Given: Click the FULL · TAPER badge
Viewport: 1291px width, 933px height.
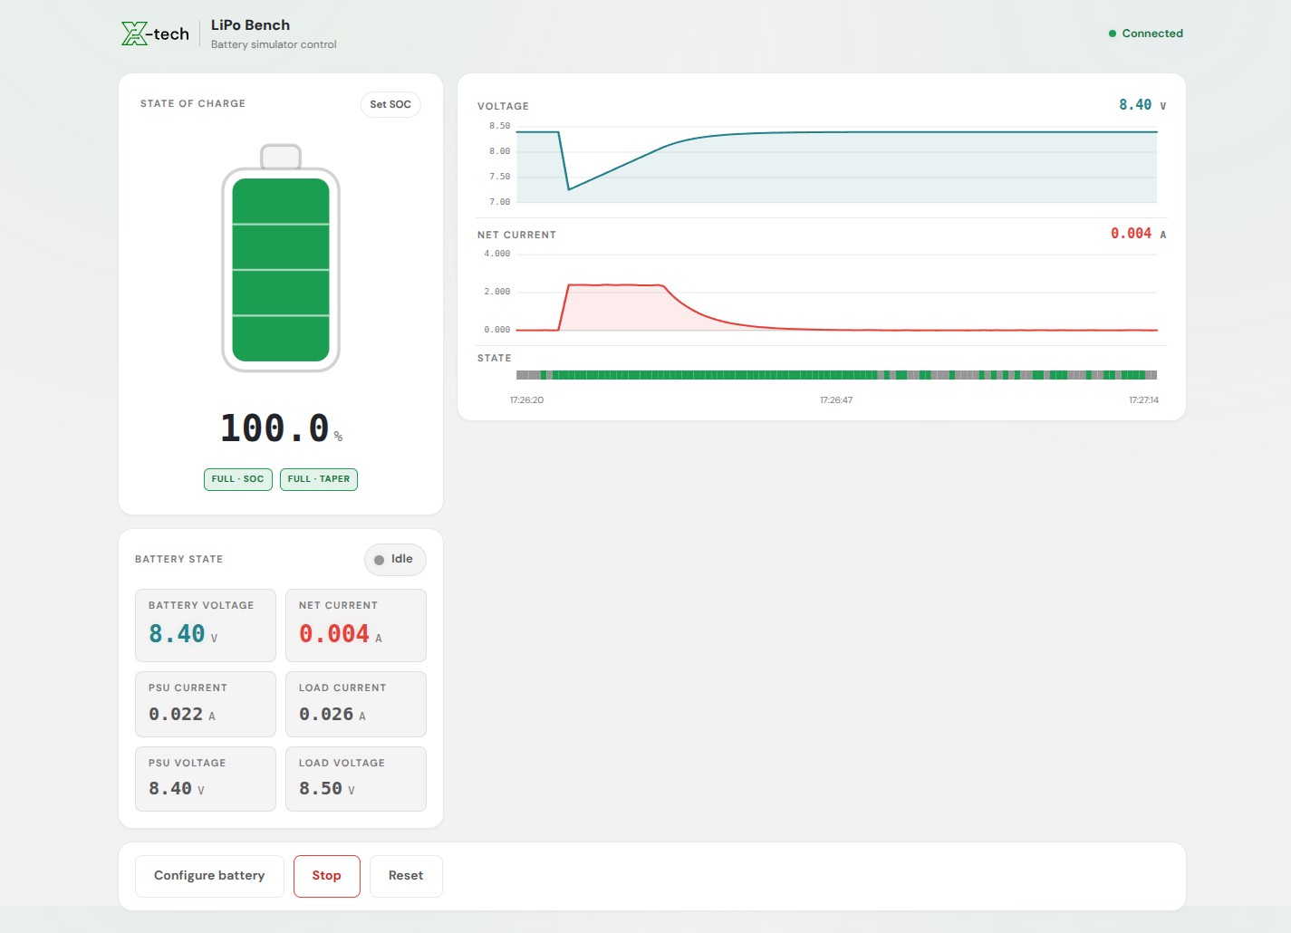Looking at the screenshot, I should [319, 479].
